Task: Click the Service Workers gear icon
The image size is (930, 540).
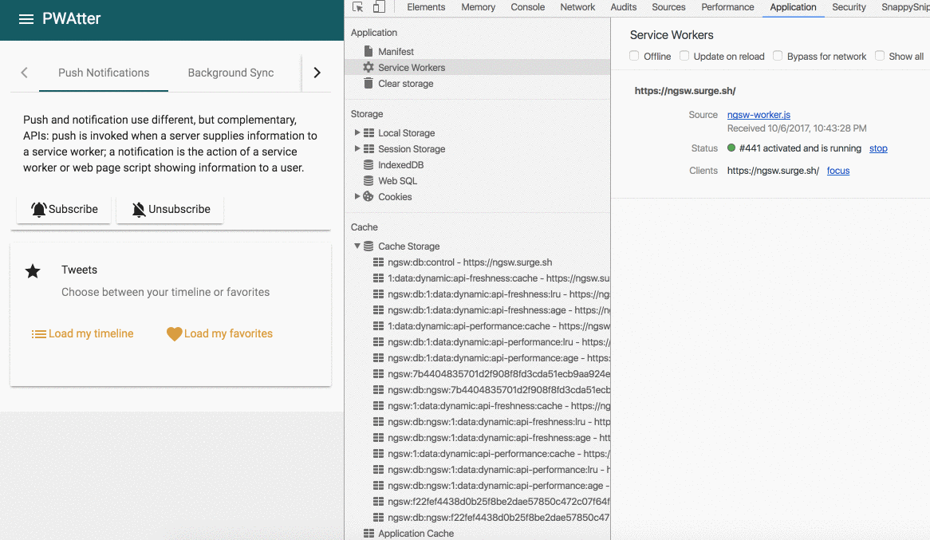Action: (368, 67)
